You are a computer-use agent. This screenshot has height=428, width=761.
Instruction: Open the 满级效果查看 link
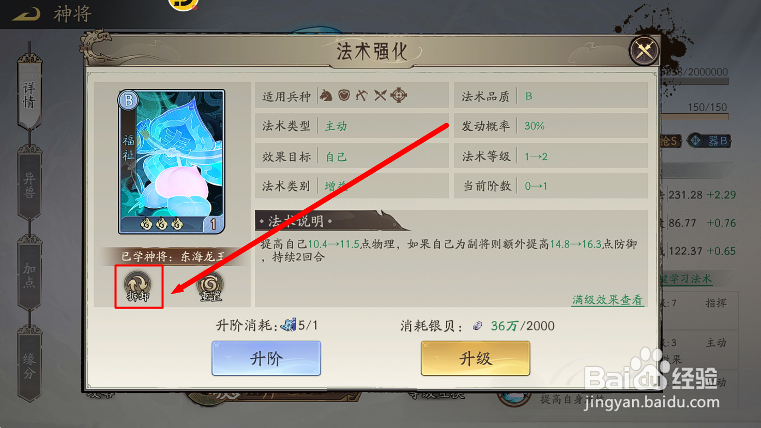607,300
